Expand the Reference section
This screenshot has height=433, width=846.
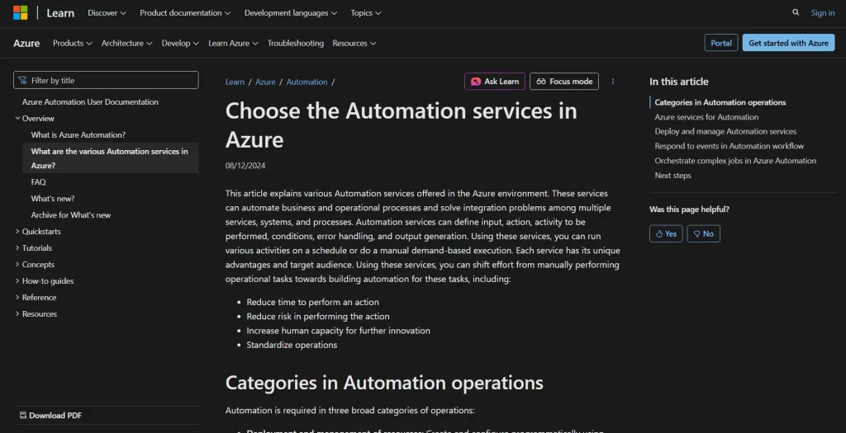click(36, 297)
